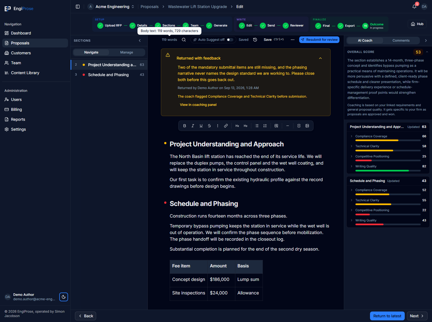The image size is (432, 322).
Task: Apply italic formatting
Action: tap(193, 126)
